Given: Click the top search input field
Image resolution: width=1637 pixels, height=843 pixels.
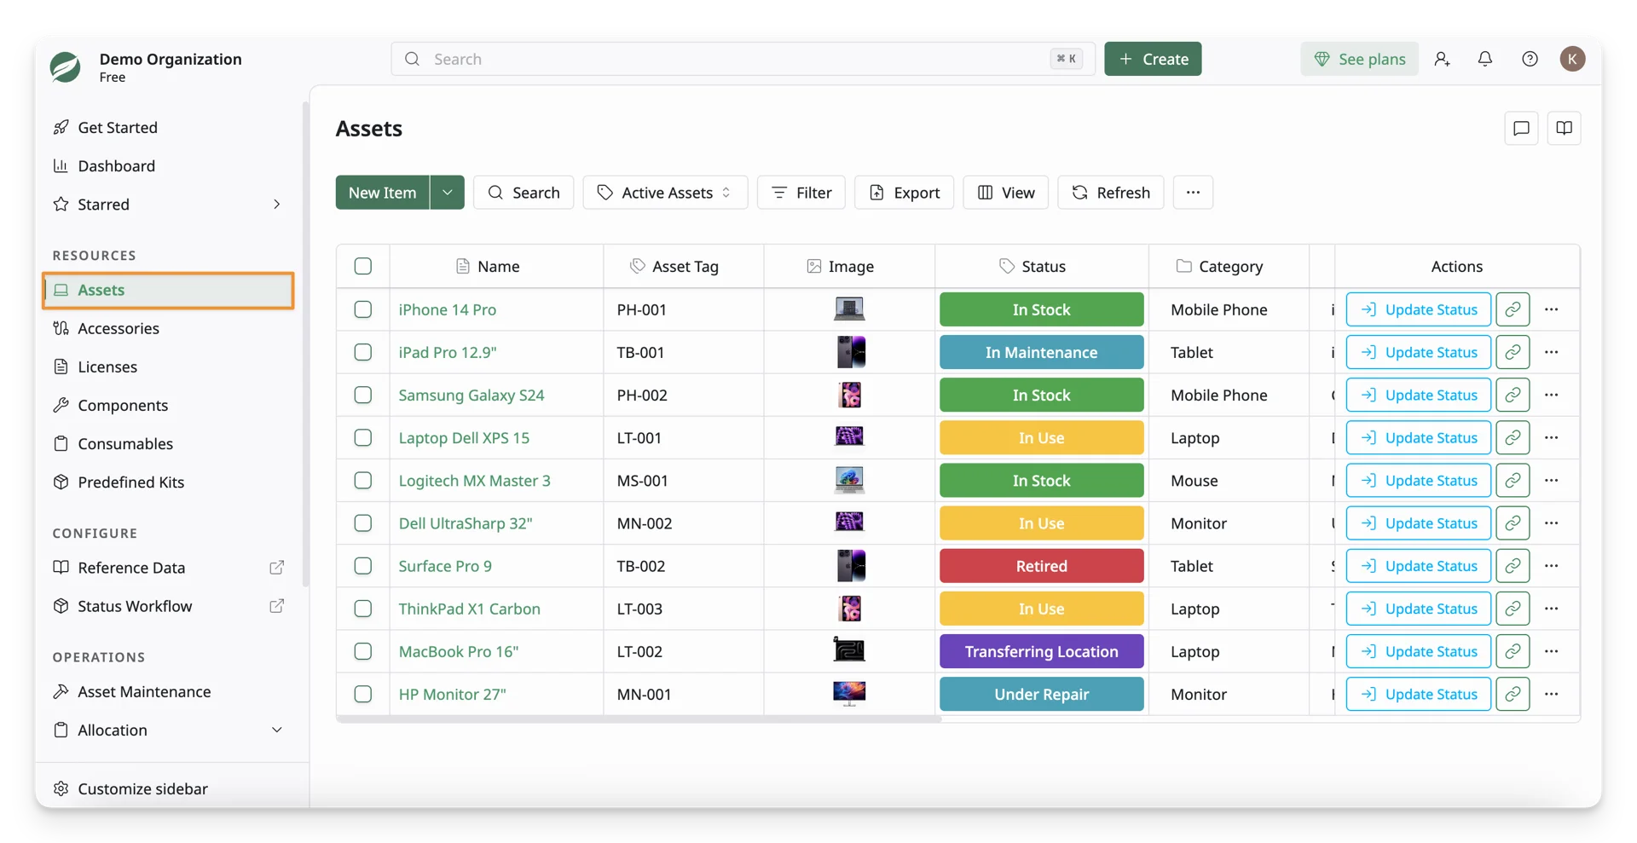Looking at the screenshot, I should (x=743, y=59).
